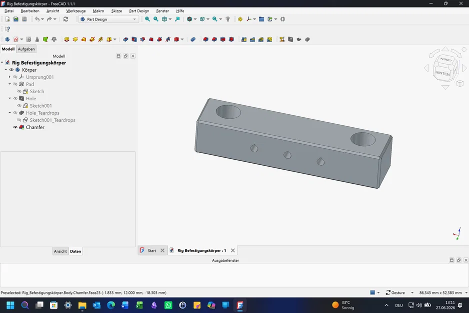Viewport: 469px width, 313px height.
Task: Click the Save document icon
Action: [x=24, y=19]
